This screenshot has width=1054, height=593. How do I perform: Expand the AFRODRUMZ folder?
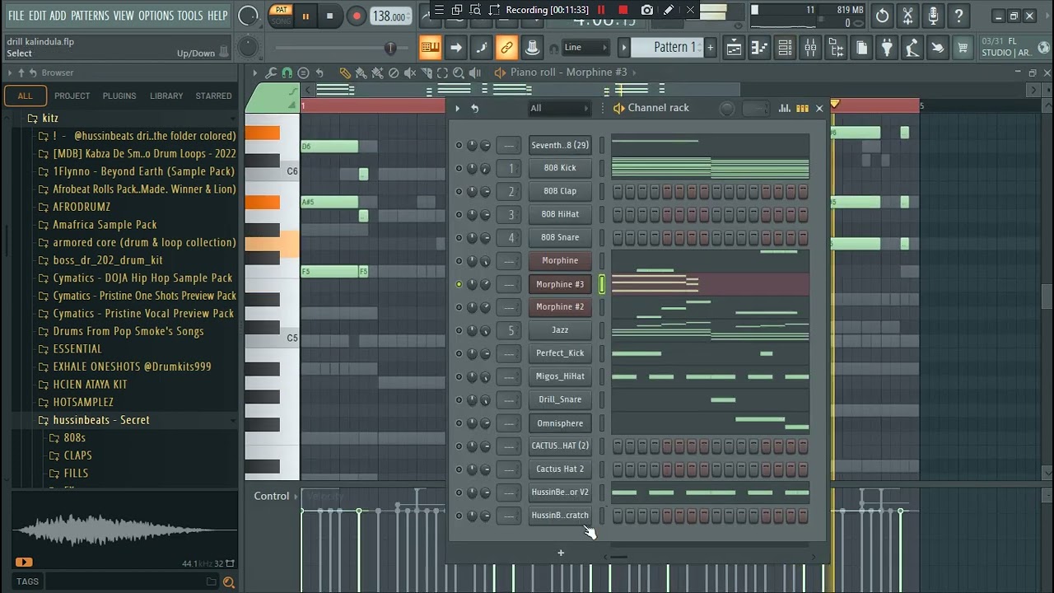click(82, 207)
